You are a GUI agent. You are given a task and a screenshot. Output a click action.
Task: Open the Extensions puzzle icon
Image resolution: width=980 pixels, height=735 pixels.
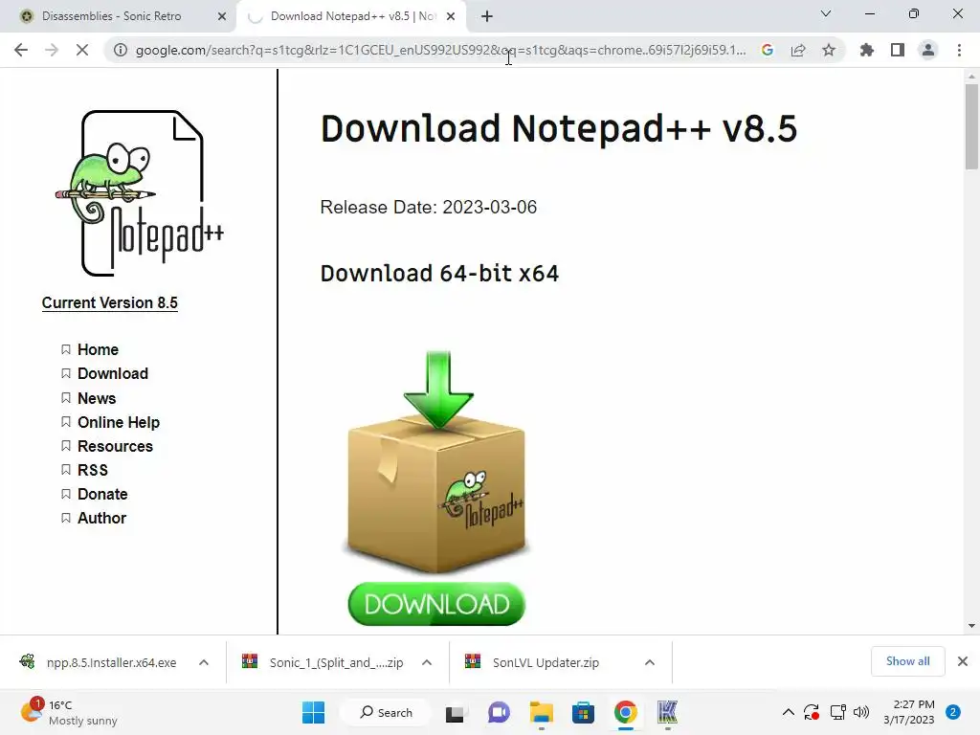(x=867, y=50)
